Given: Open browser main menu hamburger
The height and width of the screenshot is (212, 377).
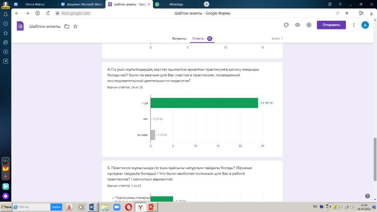Looking at the screenshot, I should tap(340, 4).
